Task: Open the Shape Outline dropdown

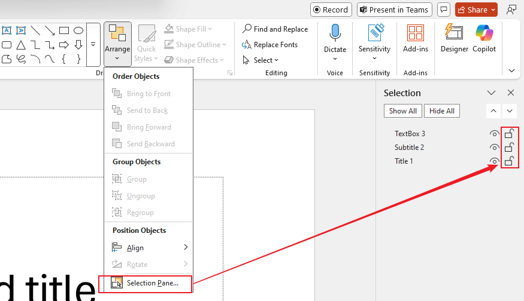Action: [x=195, y=44]
